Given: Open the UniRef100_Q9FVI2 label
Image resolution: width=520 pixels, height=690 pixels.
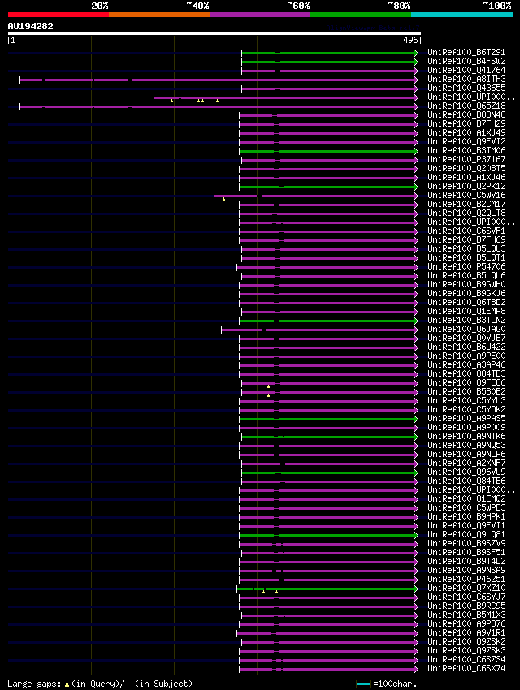Looking at the screenshot, I should click(466, 142).
